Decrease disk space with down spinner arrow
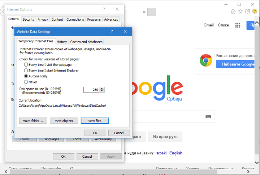 point(102,91)
